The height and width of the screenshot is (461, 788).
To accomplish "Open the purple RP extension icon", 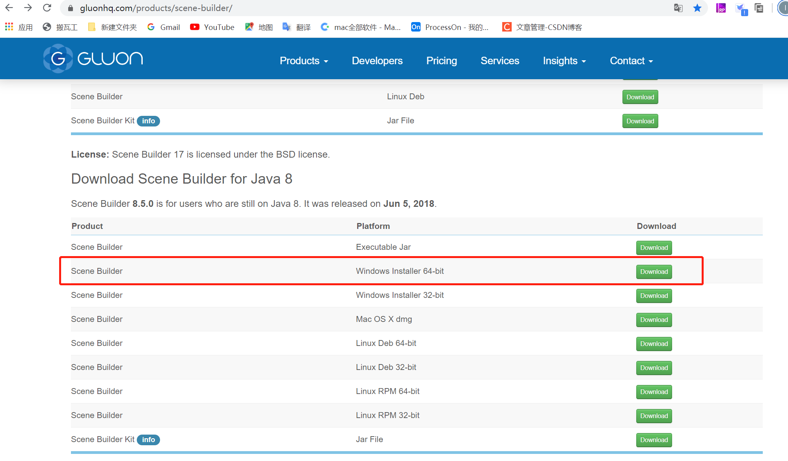I will coord(721,8).
